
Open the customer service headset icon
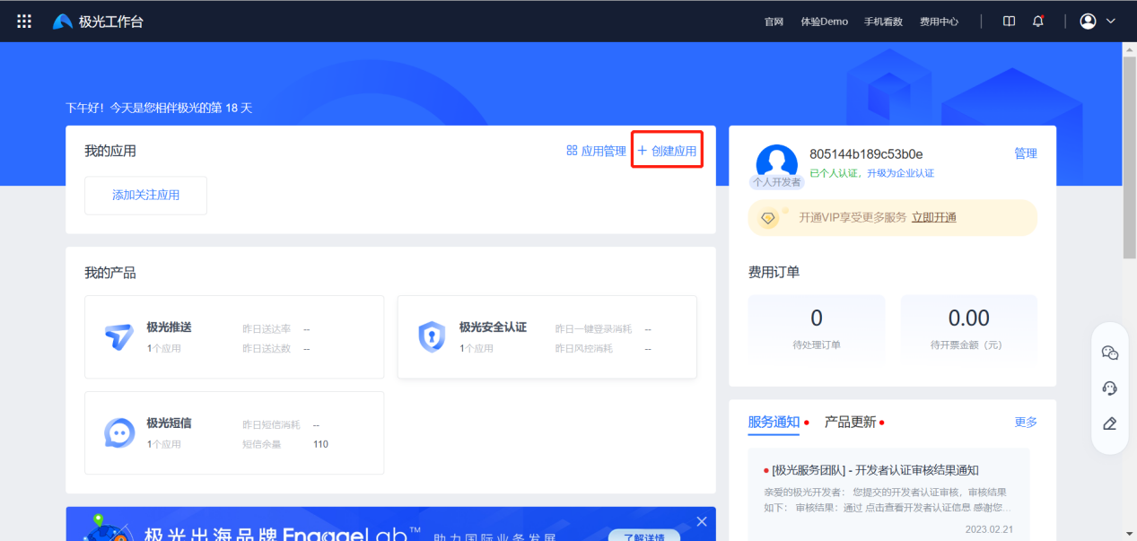pos(1110,388)
